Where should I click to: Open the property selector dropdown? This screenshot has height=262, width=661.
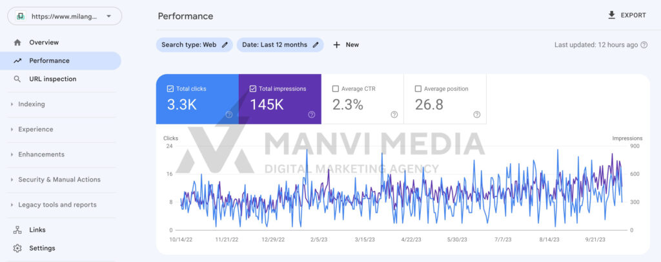(65, 16)
